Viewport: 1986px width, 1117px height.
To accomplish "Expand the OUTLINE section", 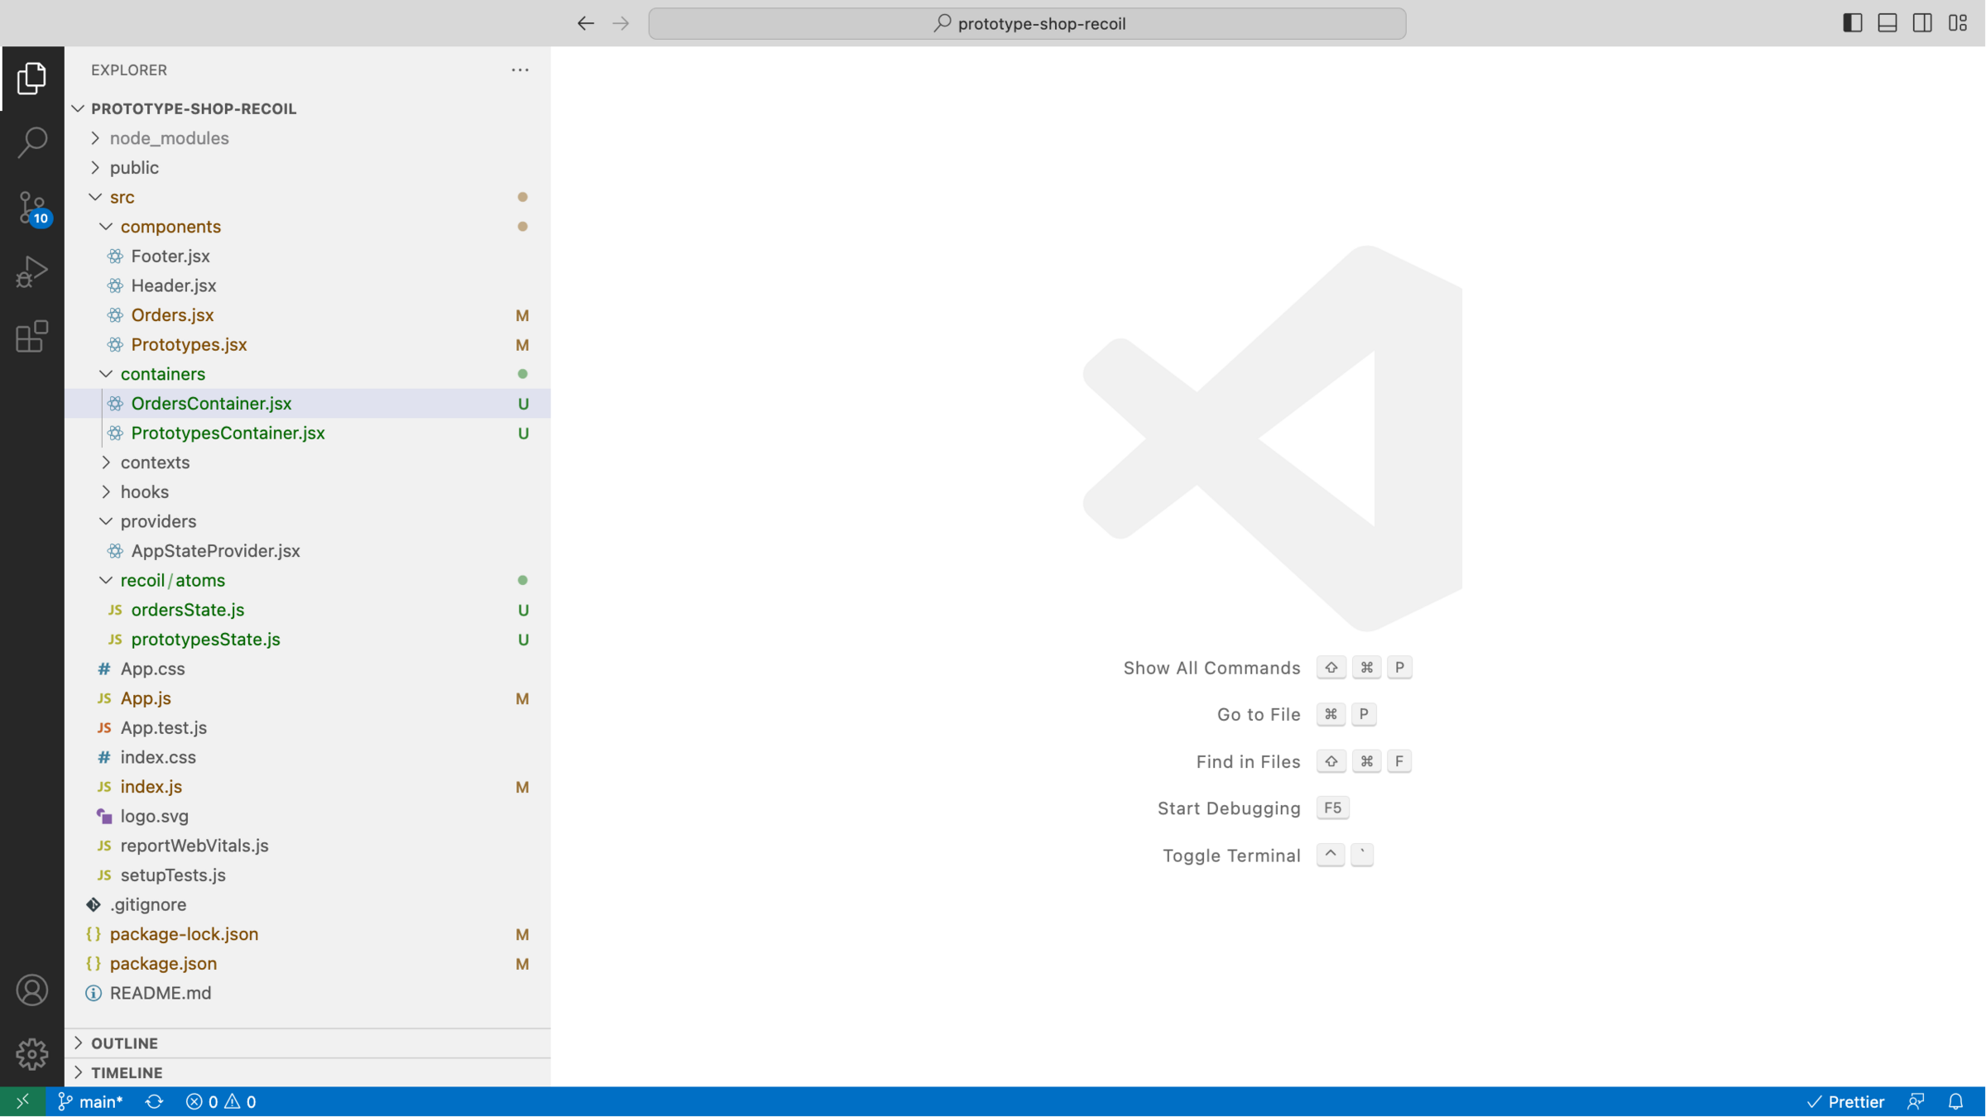I will click(124, 1043).
